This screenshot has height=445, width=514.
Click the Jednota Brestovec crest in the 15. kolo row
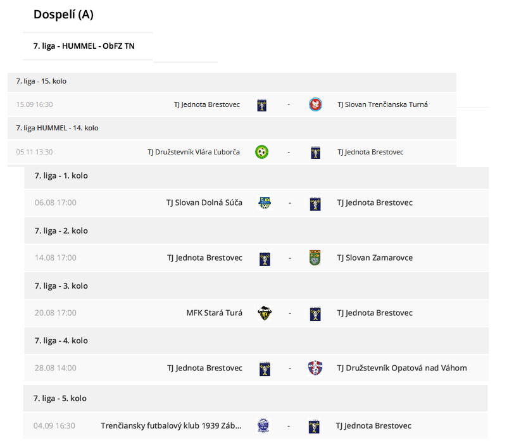(x=261, y=105)
